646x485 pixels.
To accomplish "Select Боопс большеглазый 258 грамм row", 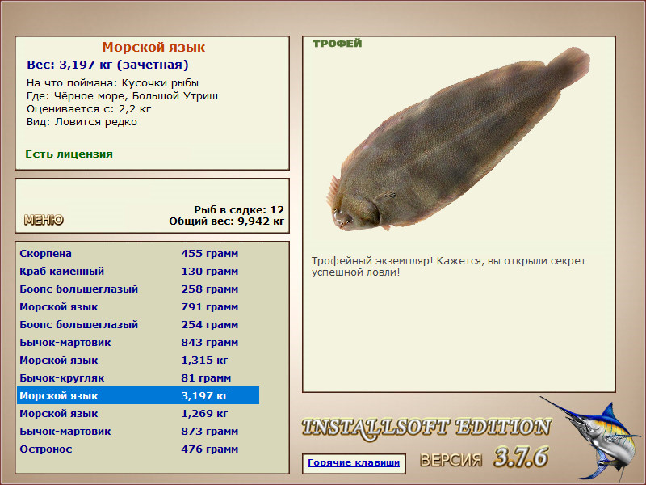I will coord(138,289).
